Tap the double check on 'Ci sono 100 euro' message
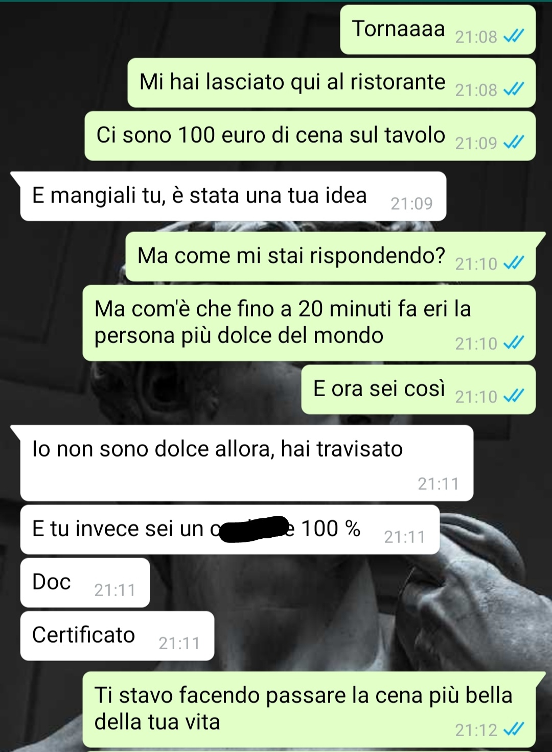 [514, 143]
